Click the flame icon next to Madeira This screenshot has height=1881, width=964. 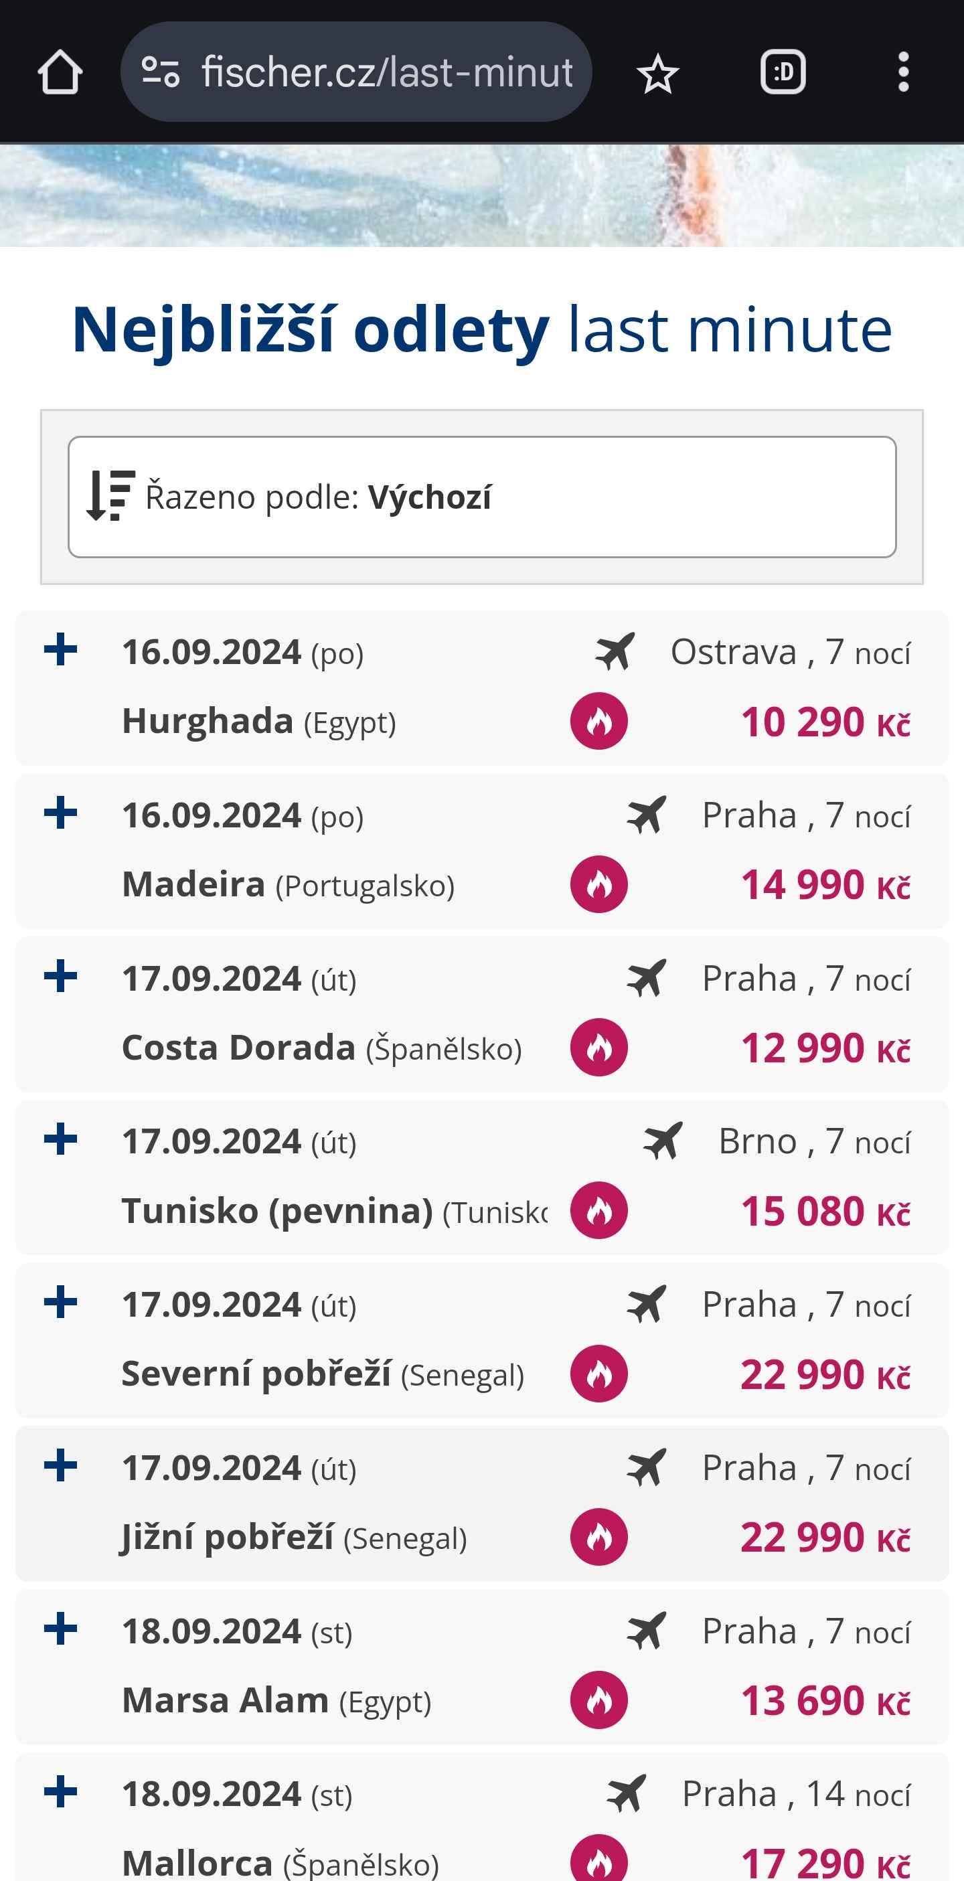tap(599, 884)
